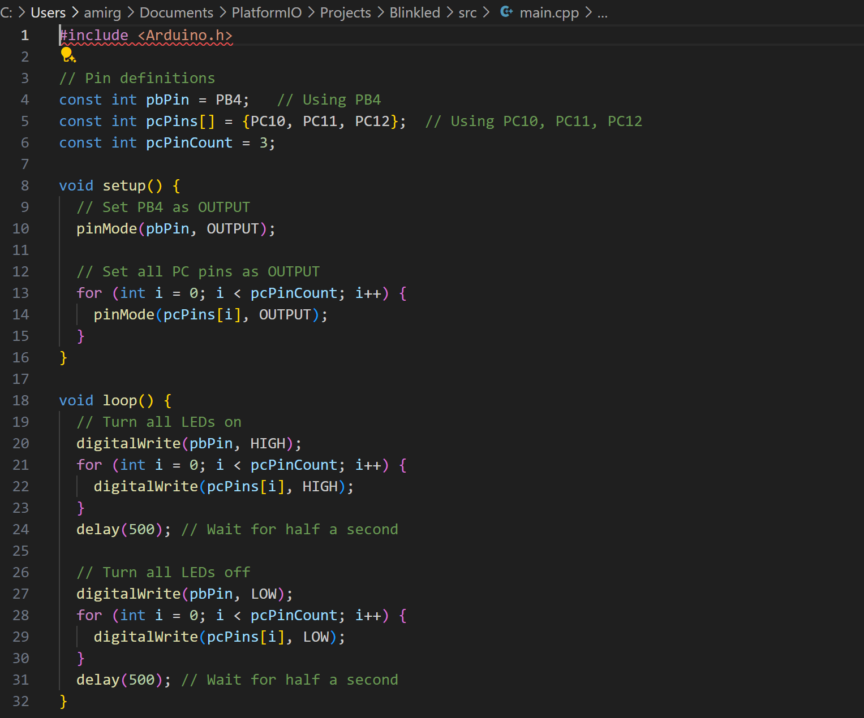Click the delay(500) statement on line 24
This screenshot has width=864, height=718.
tap(122, 529)
